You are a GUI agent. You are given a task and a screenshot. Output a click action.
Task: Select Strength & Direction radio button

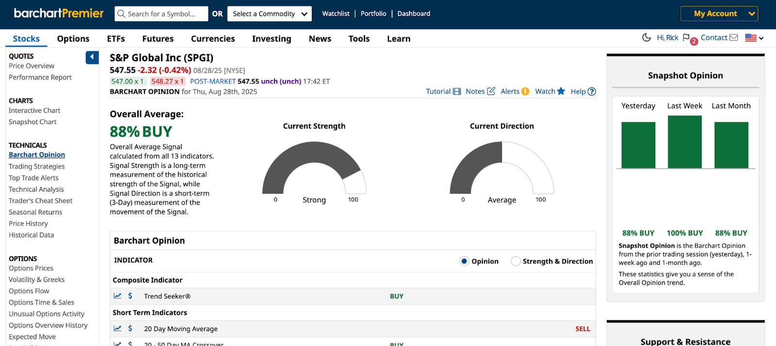pyautogui.click(x=516, y=261)
